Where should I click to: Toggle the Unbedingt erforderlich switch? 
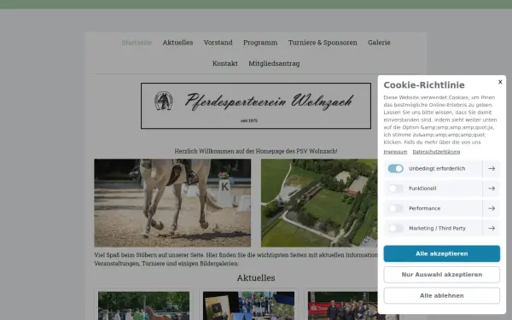395,168
